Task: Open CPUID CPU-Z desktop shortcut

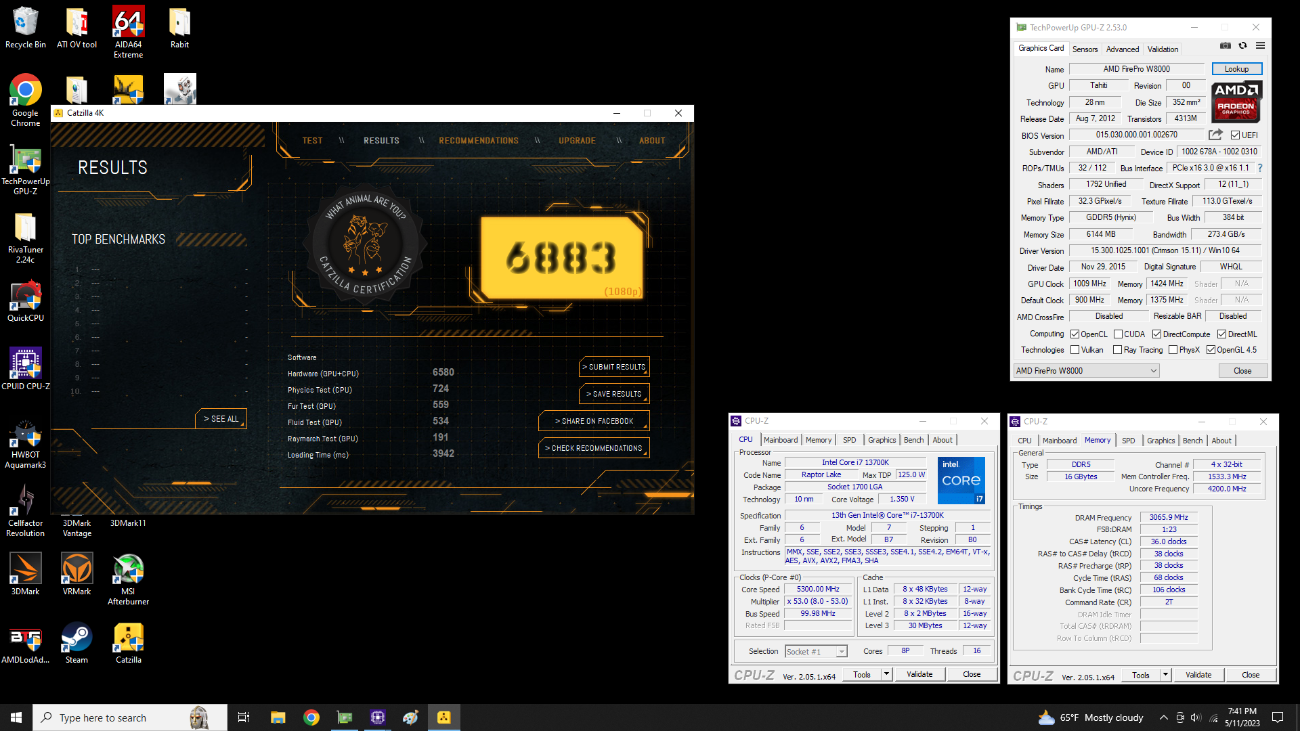Action: 25,369
